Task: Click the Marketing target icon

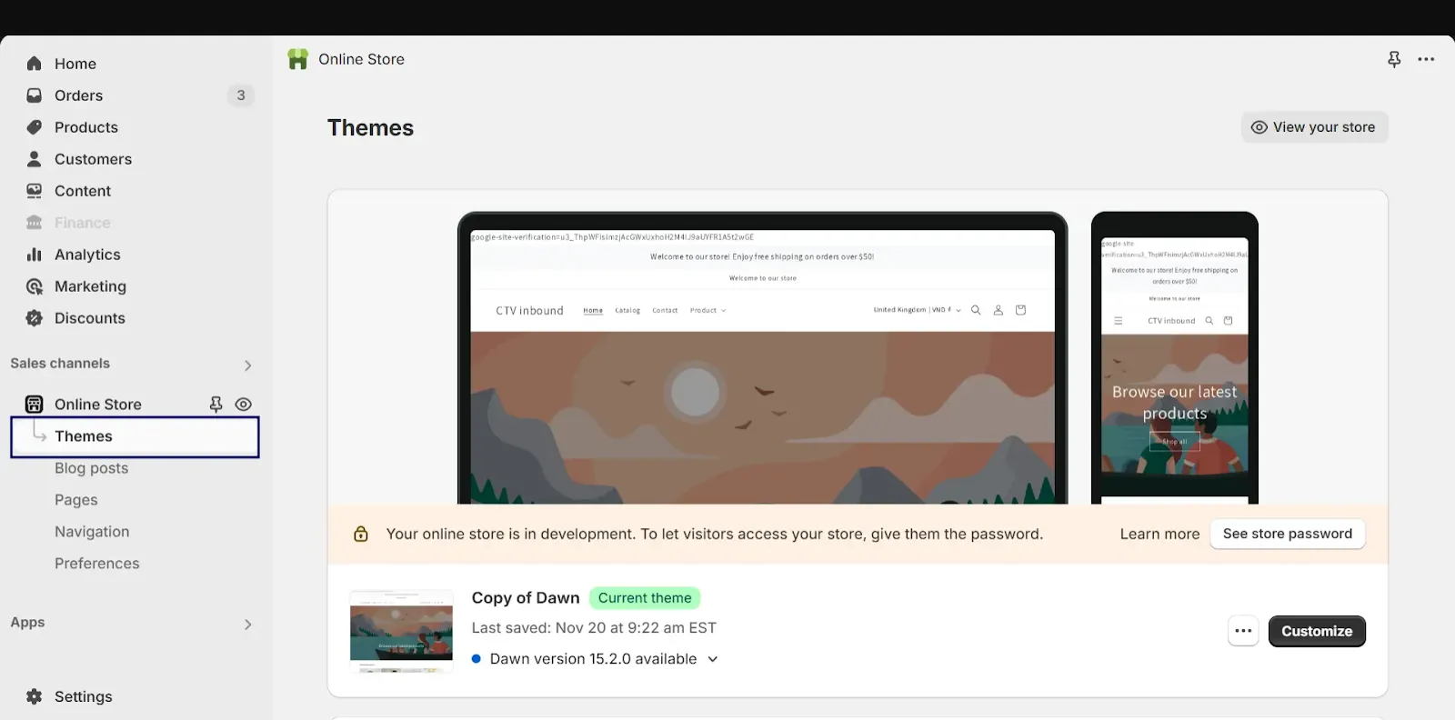Action: pos(35,286)
